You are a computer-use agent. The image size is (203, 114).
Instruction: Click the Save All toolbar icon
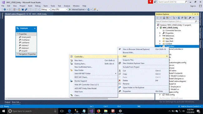click(x=26, y=9)
